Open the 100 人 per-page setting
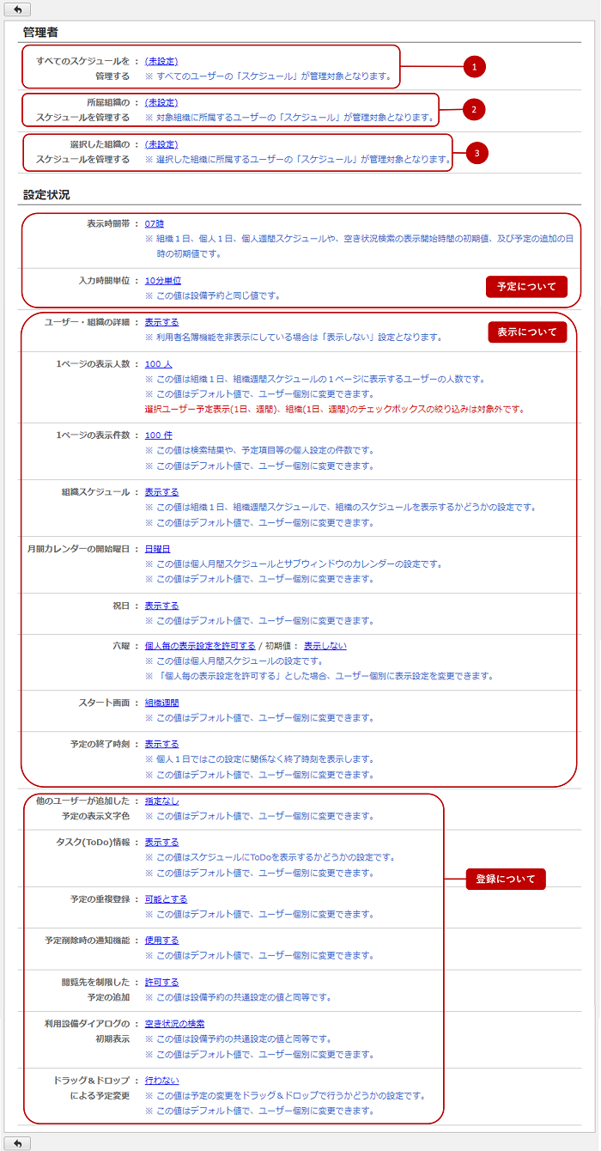The width and height of the screenshot is (601, 1151). [159, 363]
